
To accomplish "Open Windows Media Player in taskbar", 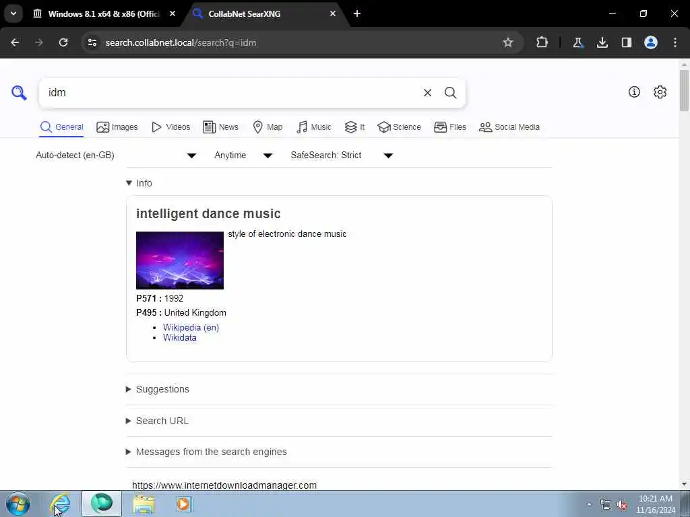I will pyautogui.click(x=183, y=504).
